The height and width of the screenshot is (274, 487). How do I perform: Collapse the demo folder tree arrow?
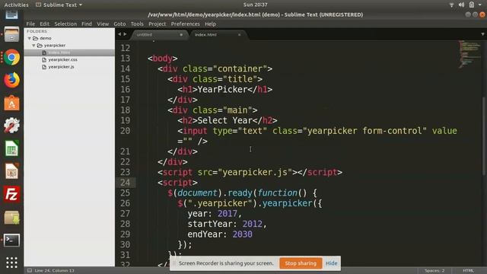[x=30, y=38]
